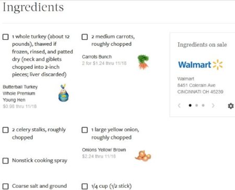Open the Carrots Bunch sale offer
This screenshot has height=190, width=235.
point(97,57)
